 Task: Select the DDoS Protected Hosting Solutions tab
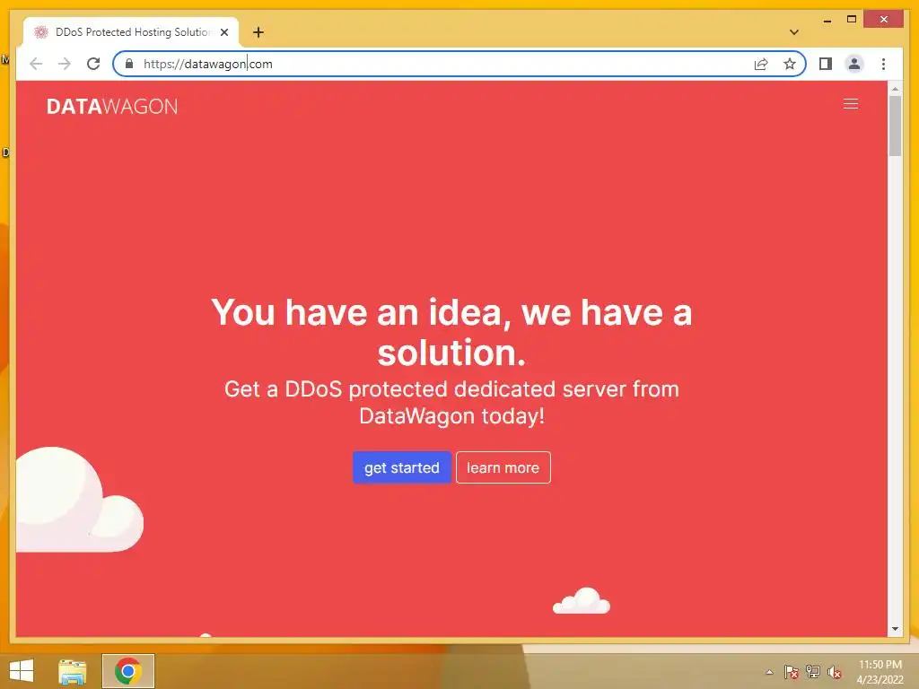coord(131,32)
